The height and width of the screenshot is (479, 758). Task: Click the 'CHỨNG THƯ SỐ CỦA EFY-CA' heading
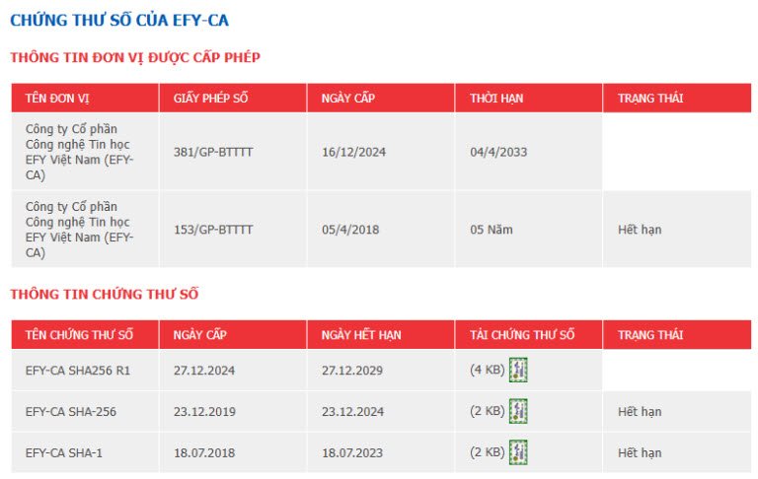(x=119, y=21)
